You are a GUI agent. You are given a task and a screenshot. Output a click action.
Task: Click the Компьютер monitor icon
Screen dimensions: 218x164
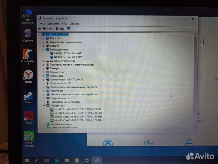48,76
